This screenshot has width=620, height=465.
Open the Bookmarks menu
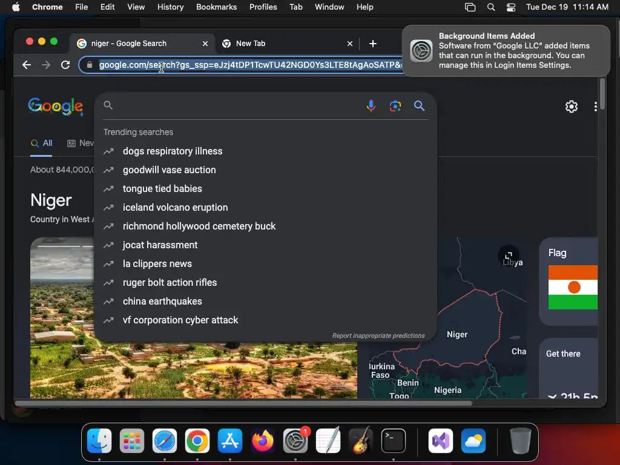coord(216,7)
